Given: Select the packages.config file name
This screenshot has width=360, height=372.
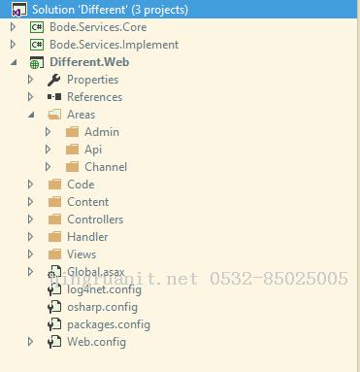Looking at the screenshot, I should click(x=109, y=324).
